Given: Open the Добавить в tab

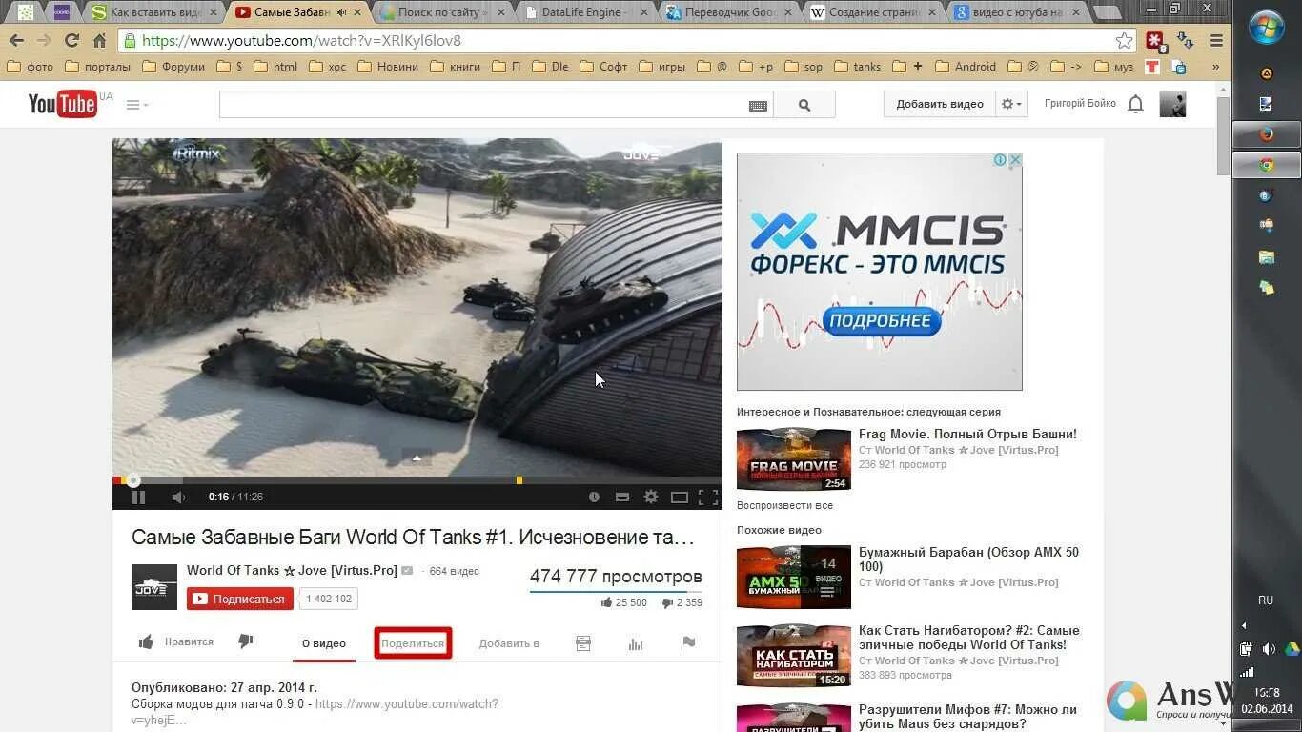Looking at the screenshot, I should [509, 643].
